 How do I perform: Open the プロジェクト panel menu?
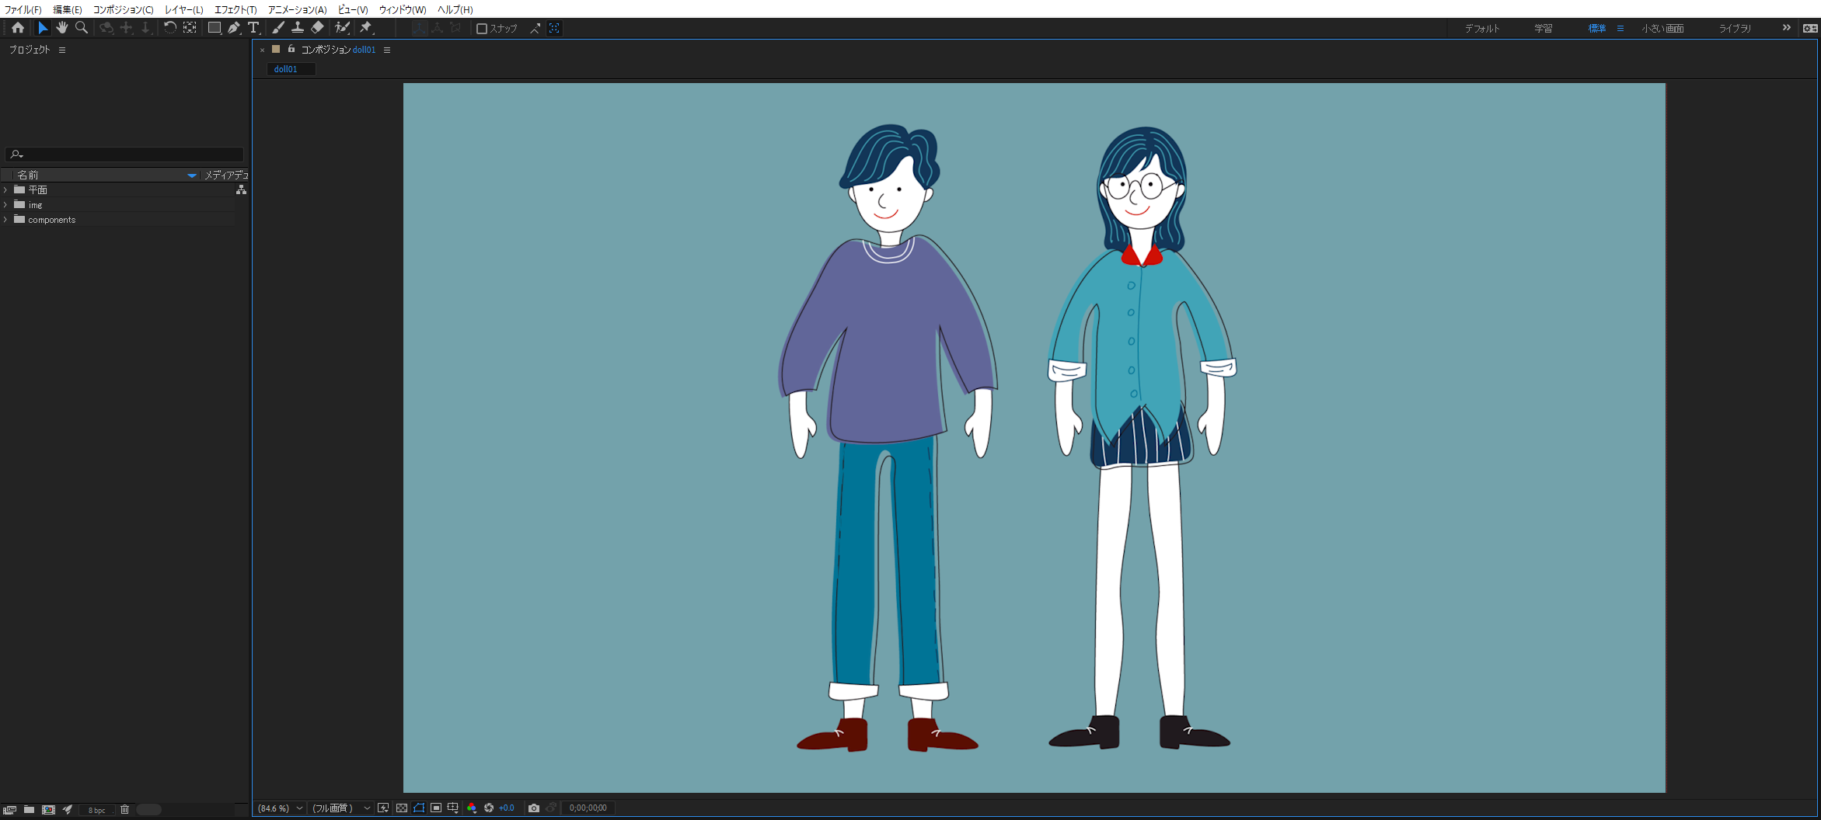62,50
